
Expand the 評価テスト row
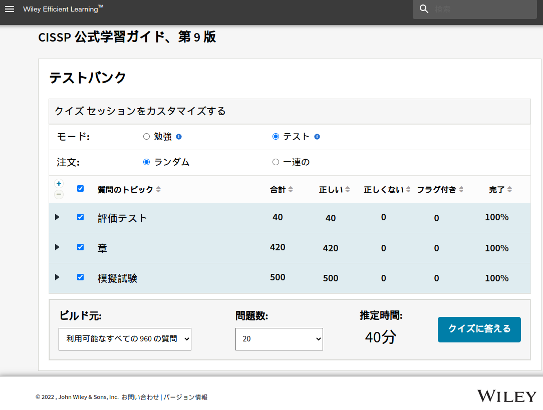(x=58, y=217)
